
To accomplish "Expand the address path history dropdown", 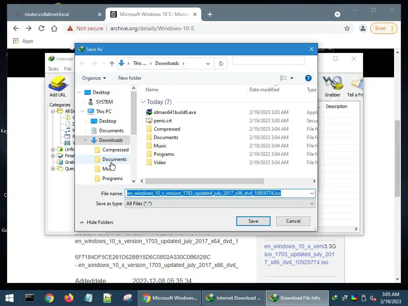I will (x=208, y=63).
